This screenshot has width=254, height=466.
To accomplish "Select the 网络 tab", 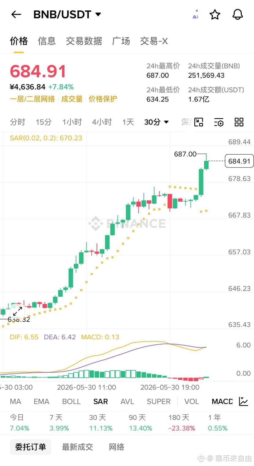I will [117, 447].
